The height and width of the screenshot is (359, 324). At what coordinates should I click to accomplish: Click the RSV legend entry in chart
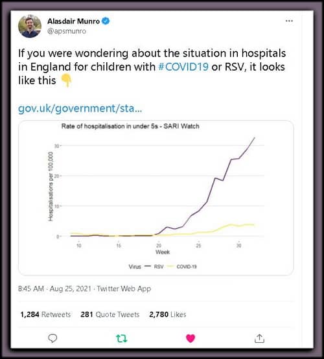(154, 266)
